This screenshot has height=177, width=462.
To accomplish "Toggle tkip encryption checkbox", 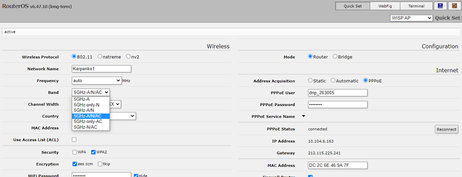I will 100,164.
